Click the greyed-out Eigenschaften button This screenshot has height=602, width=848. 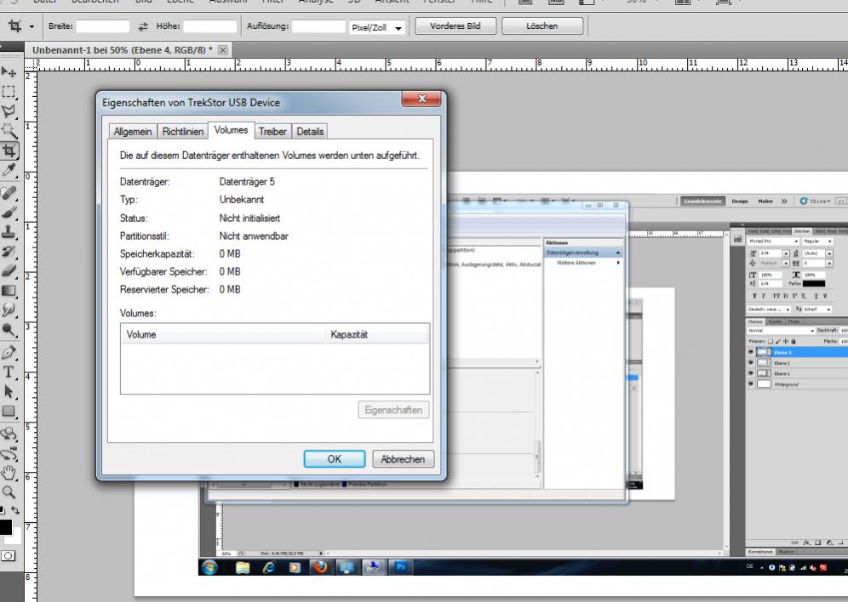coord(393,410)
